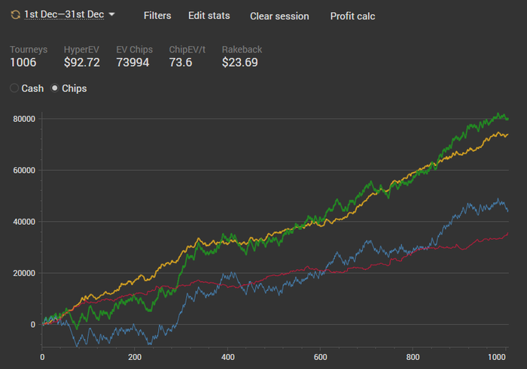Click the green line's end point on chart
The width and height of the screenshot is (527, 369).
pos(507,119)
